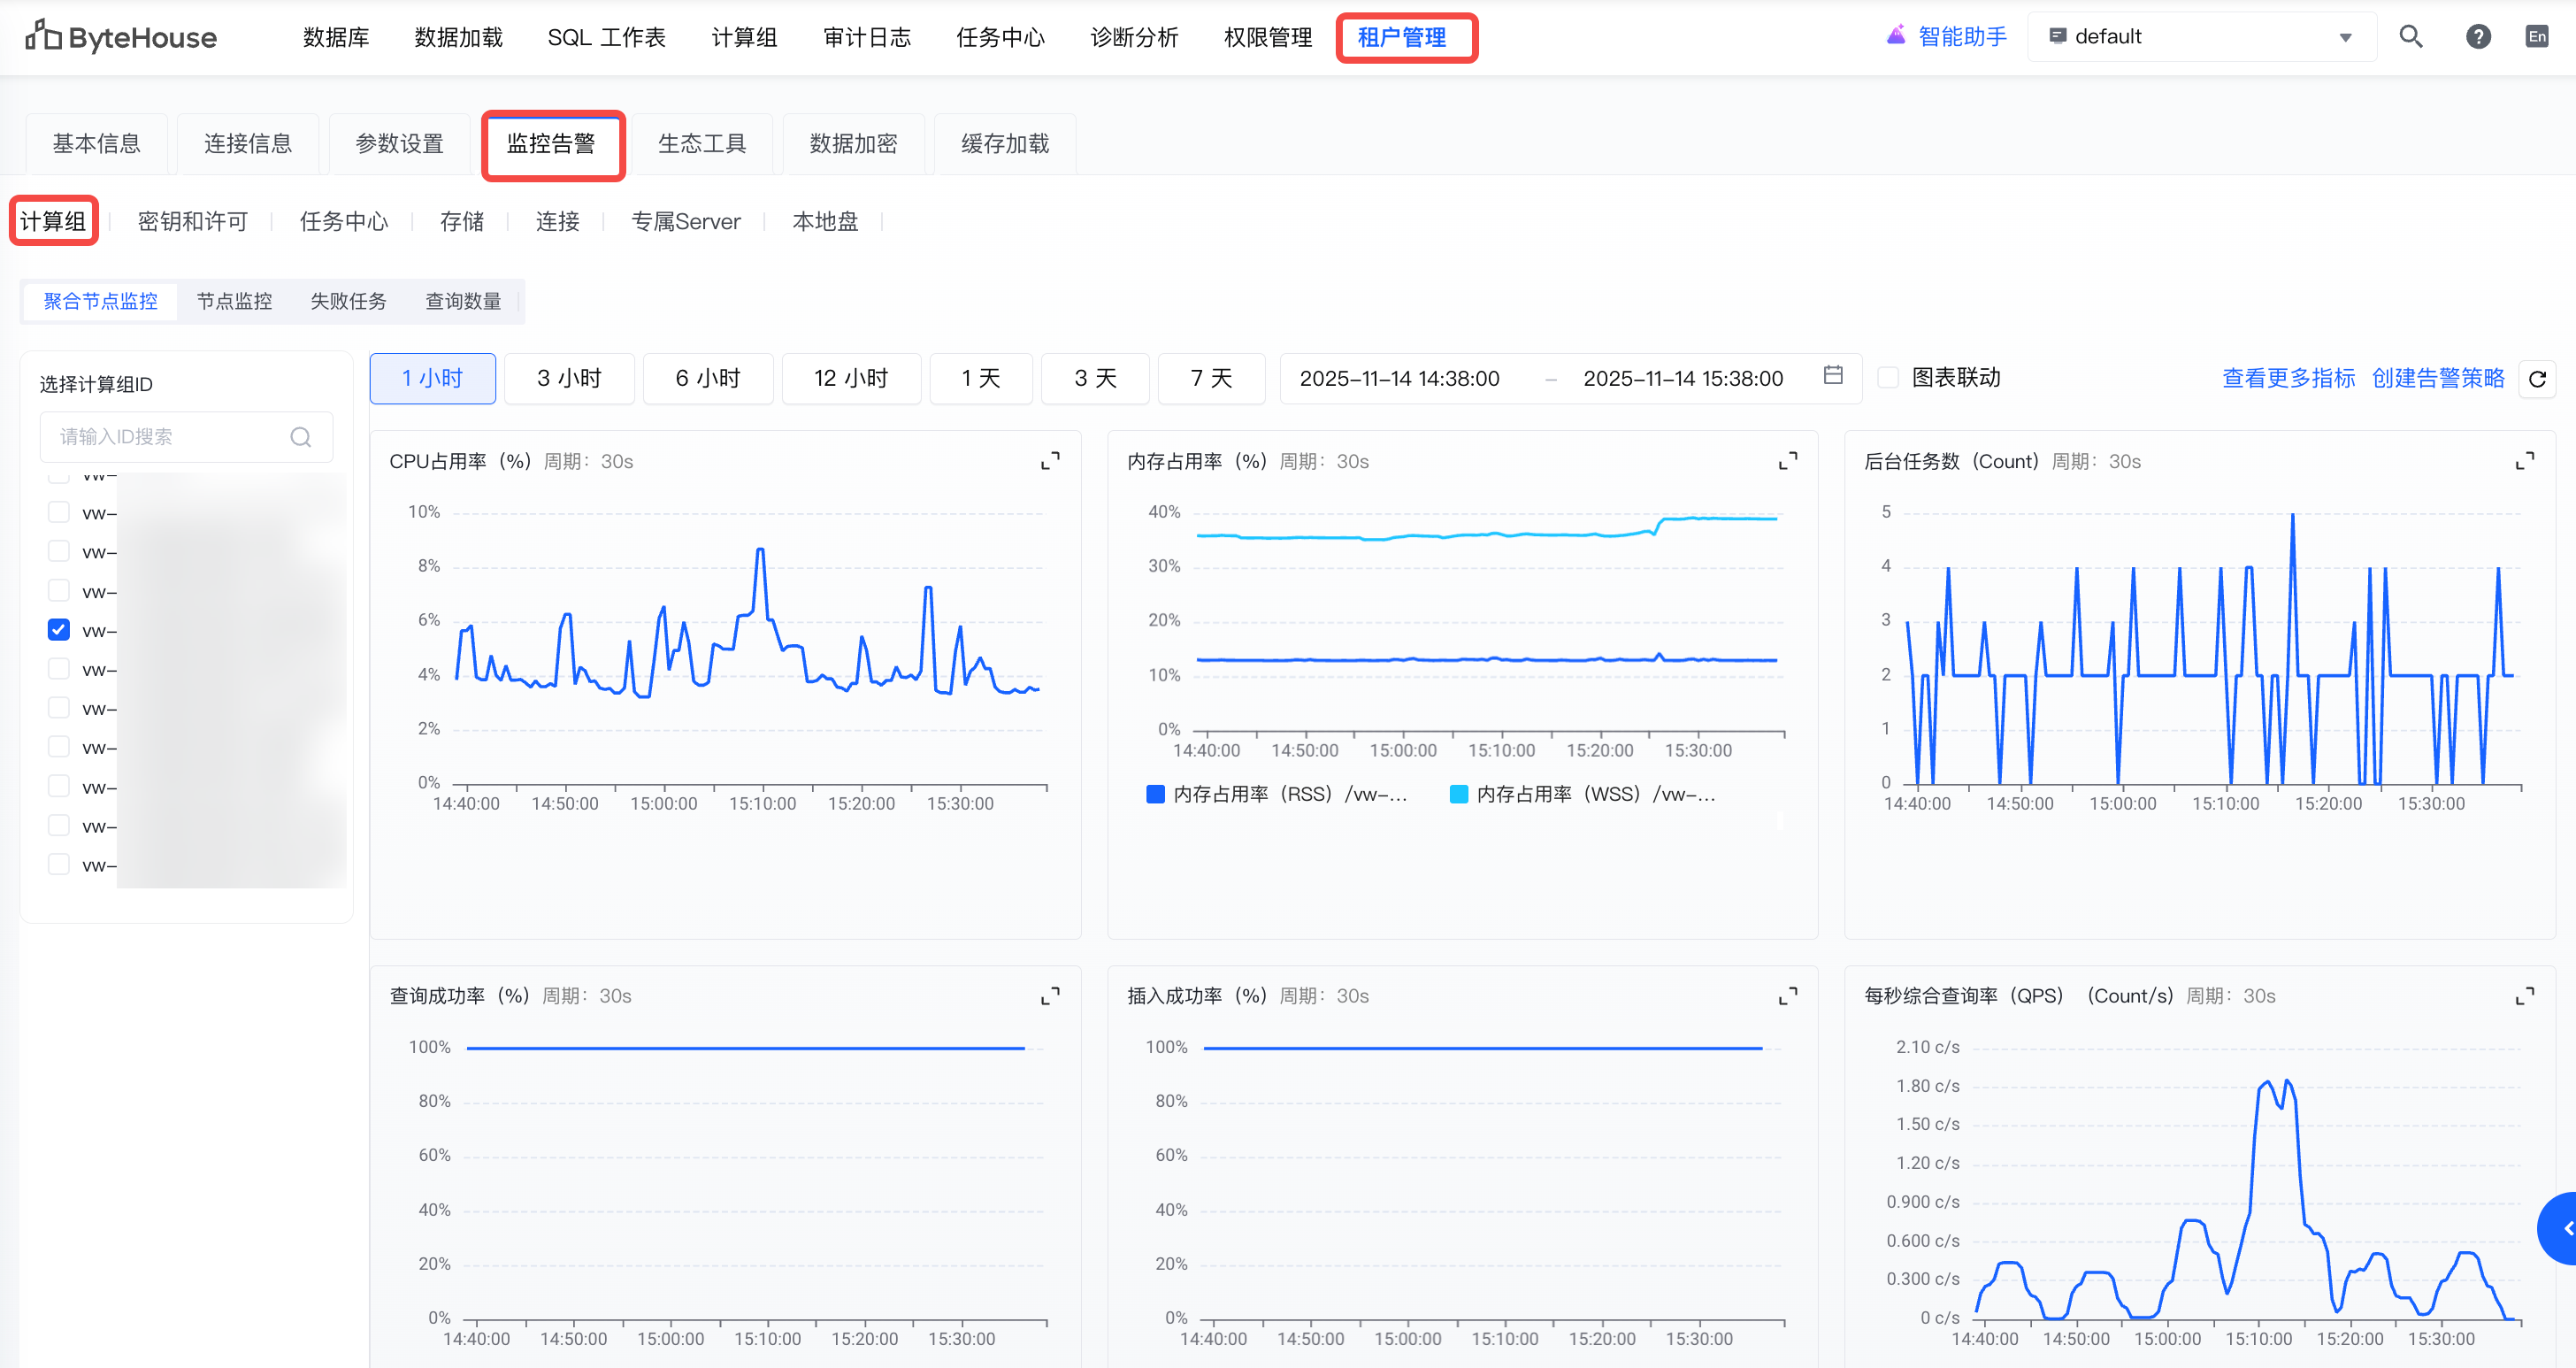
Task: Click the search magnifier icon in header
Action: click(2410, 37)
